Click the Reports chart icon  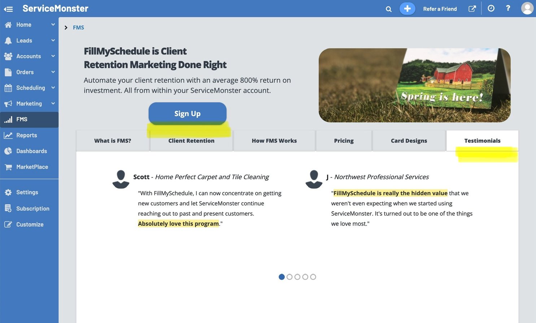point(8,135)
